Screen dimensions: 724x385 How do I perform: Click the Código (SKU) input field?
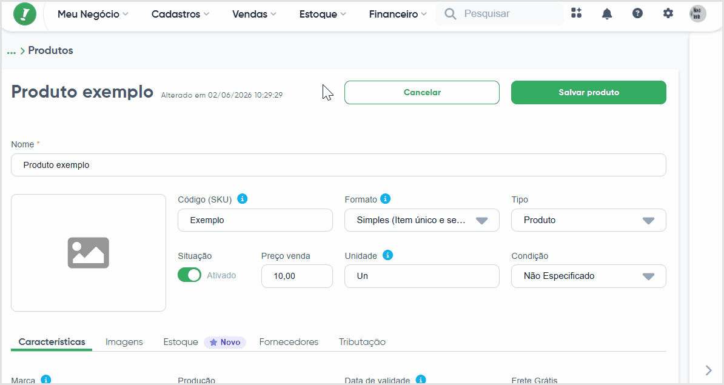click(255, 220)
